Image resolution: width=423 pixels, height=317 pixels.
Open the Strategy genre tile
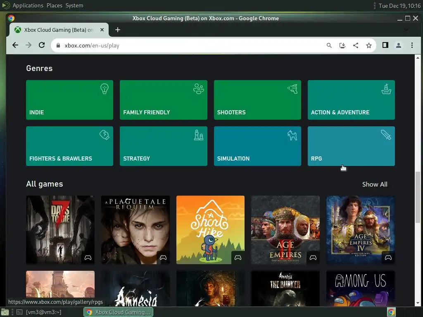164,146
